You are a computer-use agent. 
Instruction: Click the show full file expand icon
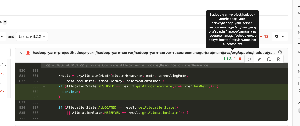pyautogui.click(x=269, y=59)
